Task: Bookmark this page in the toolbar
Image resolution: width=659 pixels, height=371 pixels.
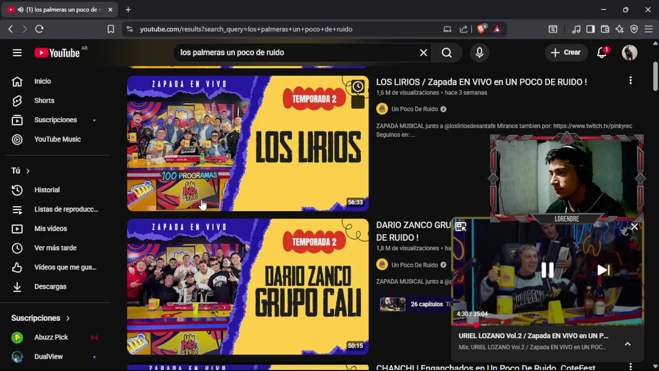Action: click(x=111, y=29)
